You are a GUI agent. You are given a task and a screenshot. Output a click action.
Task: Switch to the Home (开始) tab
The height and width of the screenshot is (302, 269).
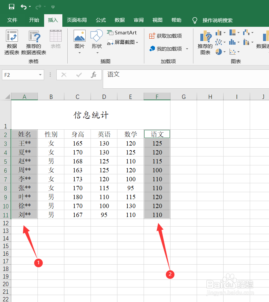click(34, 20)
